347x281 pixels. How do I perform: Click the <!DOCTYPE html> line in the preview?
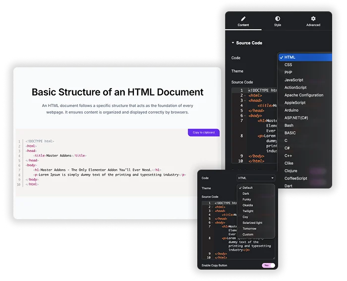click(x=40, y=141)
